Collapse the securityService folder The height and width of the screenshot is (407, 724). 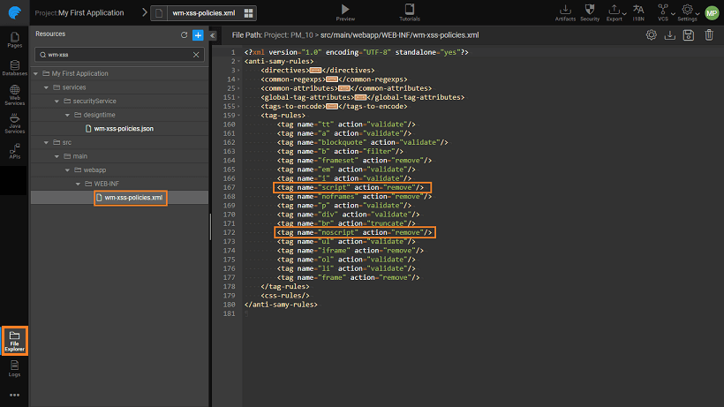point(56,102)
